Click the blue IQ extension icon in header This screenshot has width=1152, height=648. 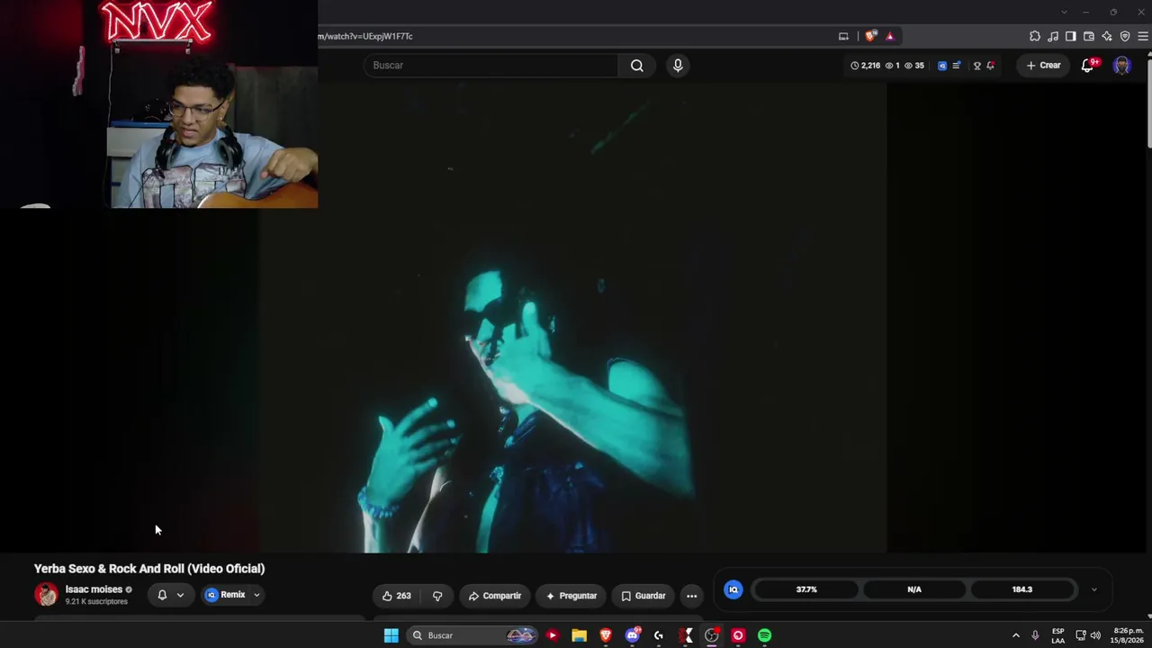coord(942,65)
